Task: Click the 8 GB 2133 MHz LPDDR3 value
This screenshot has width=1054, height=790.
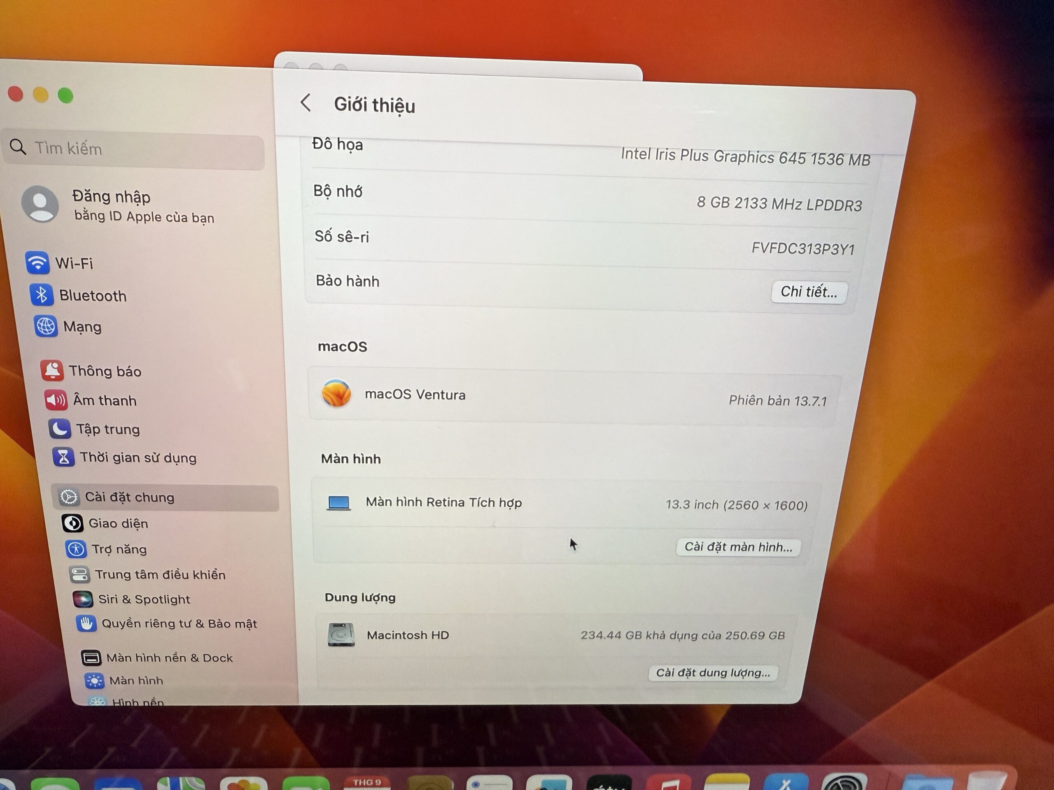Action: pos(779,204)
